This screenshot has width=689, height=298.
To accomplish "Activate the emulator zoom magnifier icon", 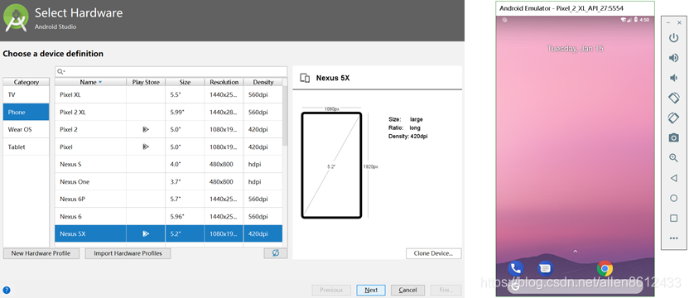I will [673, 158].
